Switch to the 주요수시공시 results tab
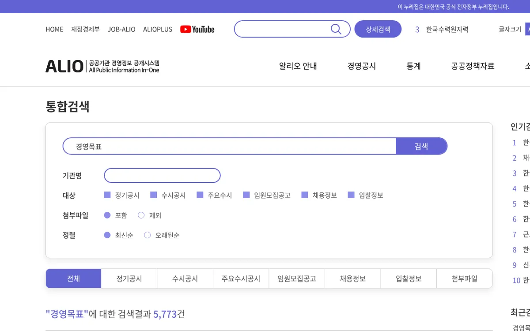The image size is (530, 331). coord(241,278)
